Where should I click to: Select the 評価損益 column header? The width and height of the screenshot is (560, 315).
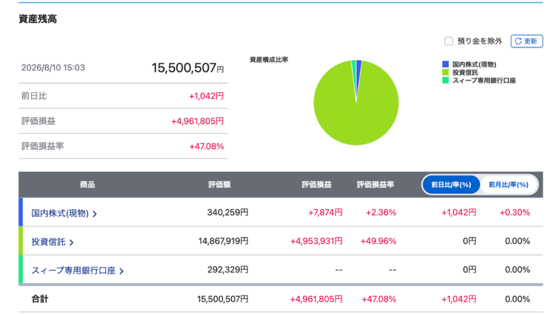[317, 185]
